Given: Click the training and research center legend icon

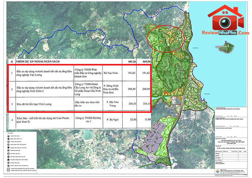Looking at the screenshot, I should [x=8, y=165].
